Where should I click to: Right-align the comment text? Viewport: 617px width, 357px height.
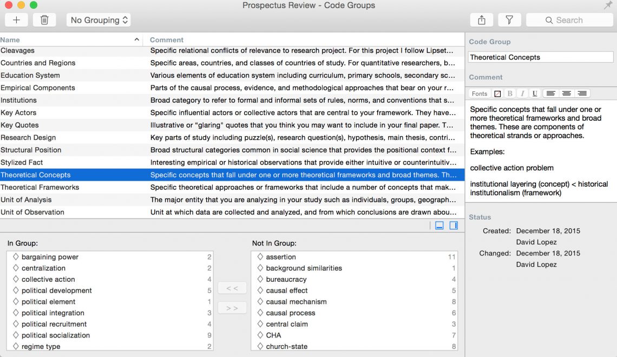pos(582,94)
